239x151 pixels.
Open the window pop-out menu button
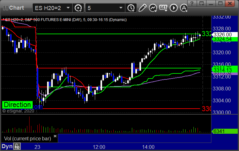(201, 3)
